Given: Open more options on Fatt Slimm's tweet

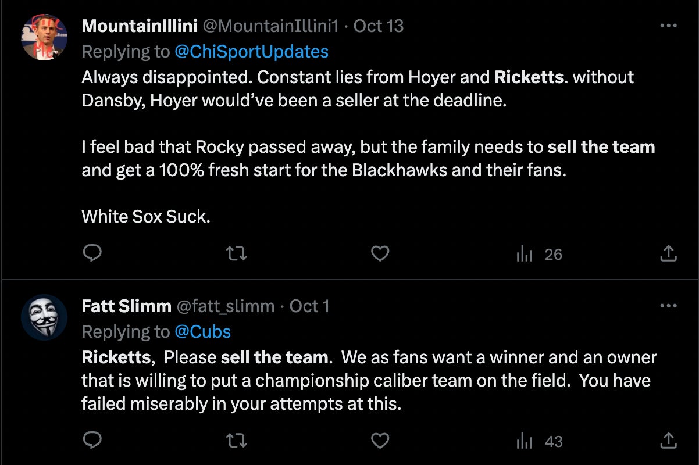Looking at the screenshot, I should pos(669,306).
